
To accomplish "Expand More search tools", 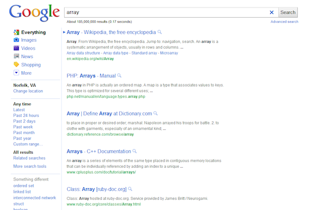I will click(29, 166).
